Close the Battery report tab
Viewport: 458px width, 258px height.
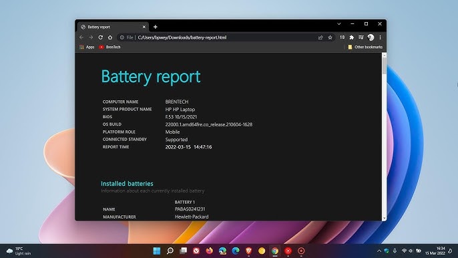point(144,27)
